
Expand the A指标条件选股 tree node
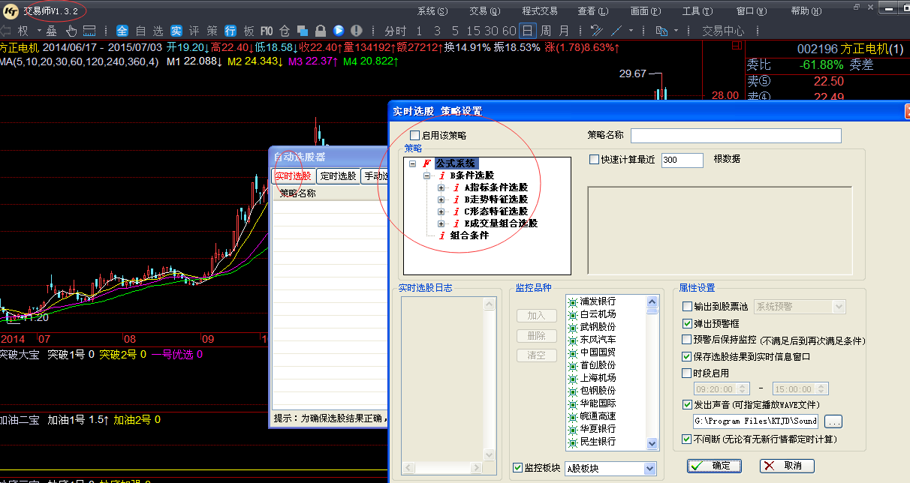[441, 187]
